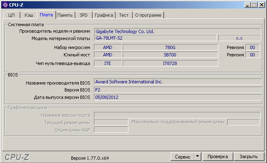This screenshot has height=163, width=267.
Task: Select the Gigabyte Technology Co. Ltd. field
Action: pyautogui.click(x=178, y=31)
